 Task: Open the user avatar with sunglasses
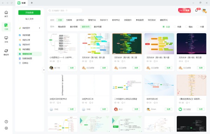pyautogui.click(x=204, y=10)
